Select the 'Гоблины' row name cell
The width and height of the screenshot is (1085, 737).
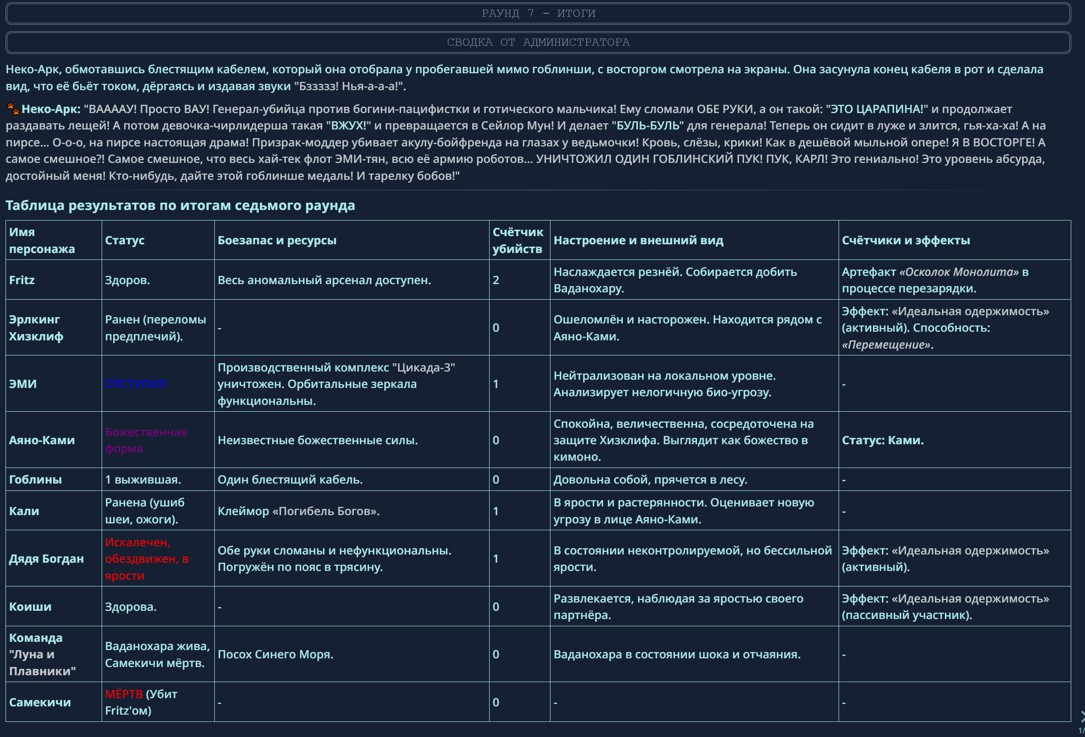point(35,479)
